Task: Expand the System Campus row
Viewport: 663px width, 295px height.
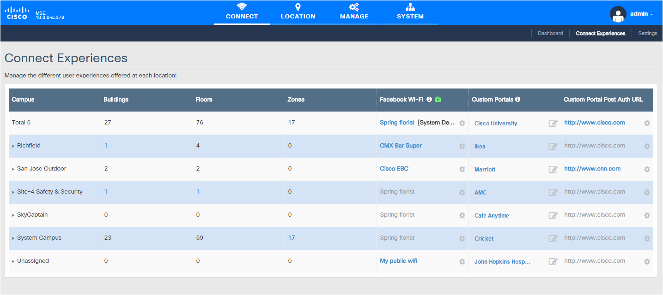Action: click(13, 238)
